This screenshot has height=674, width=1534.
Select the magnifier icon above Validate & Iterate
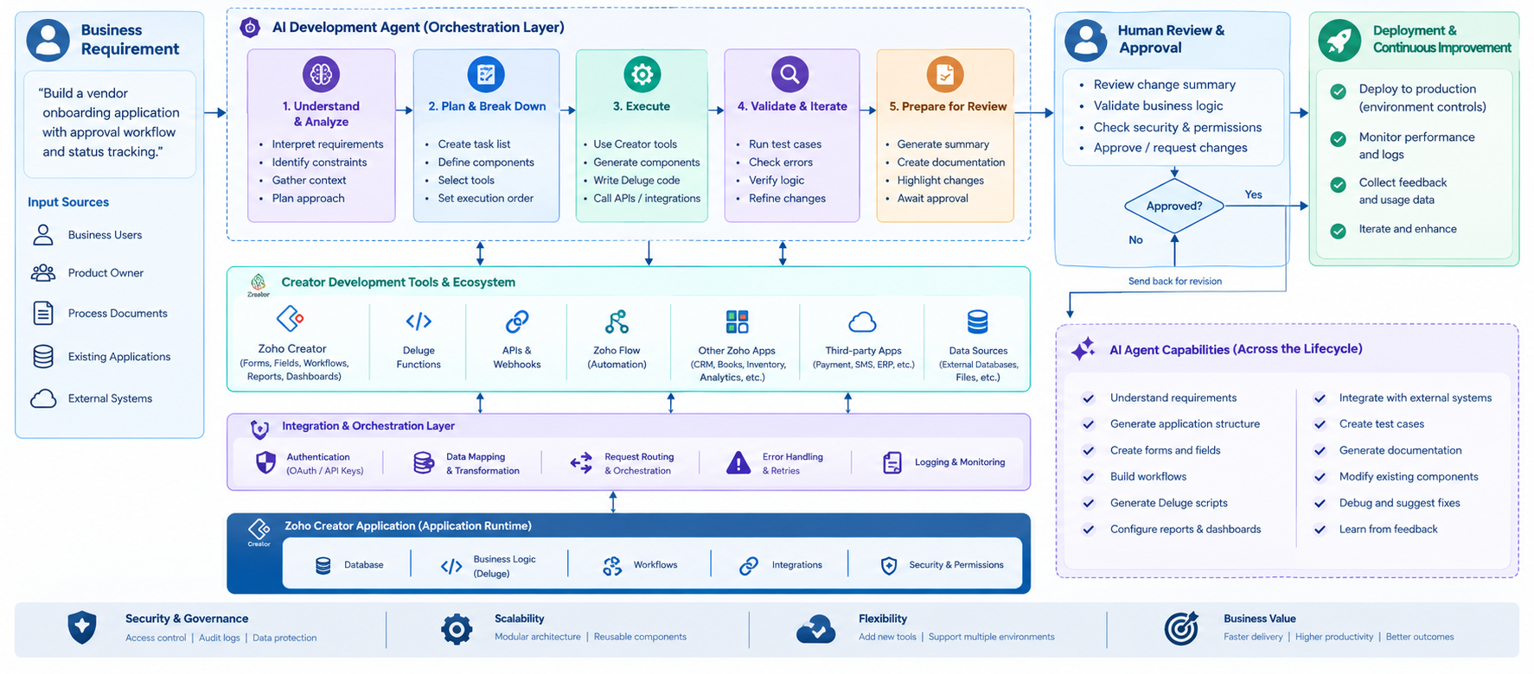pyautogui.click(x=789, y=74)
